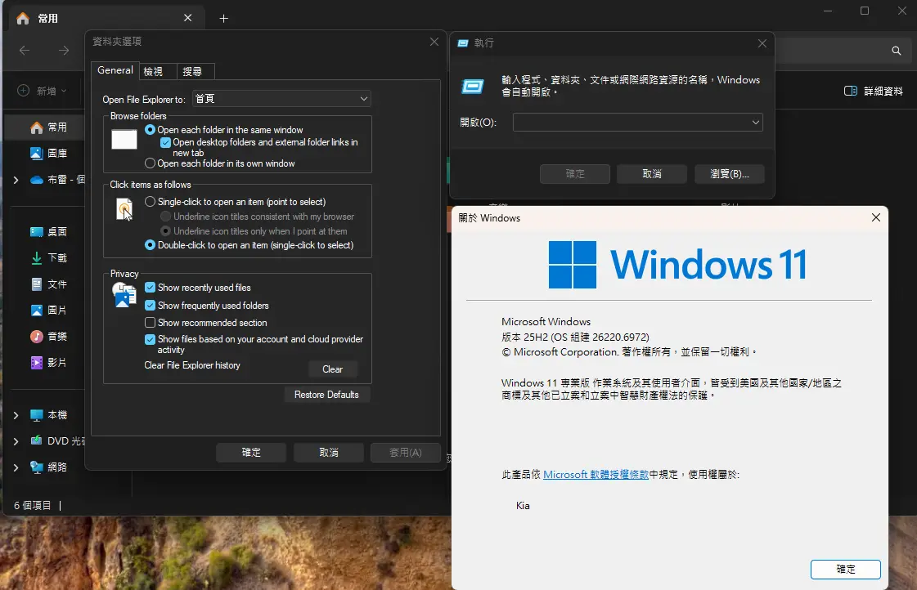
Task: Click the 新增 plus circle icon
Action: [x=24, y=91]
